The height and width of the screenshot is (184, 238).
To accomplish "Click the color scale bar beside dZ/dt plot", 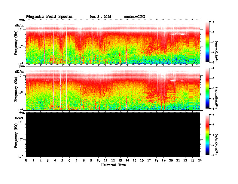I will (207, 135).
